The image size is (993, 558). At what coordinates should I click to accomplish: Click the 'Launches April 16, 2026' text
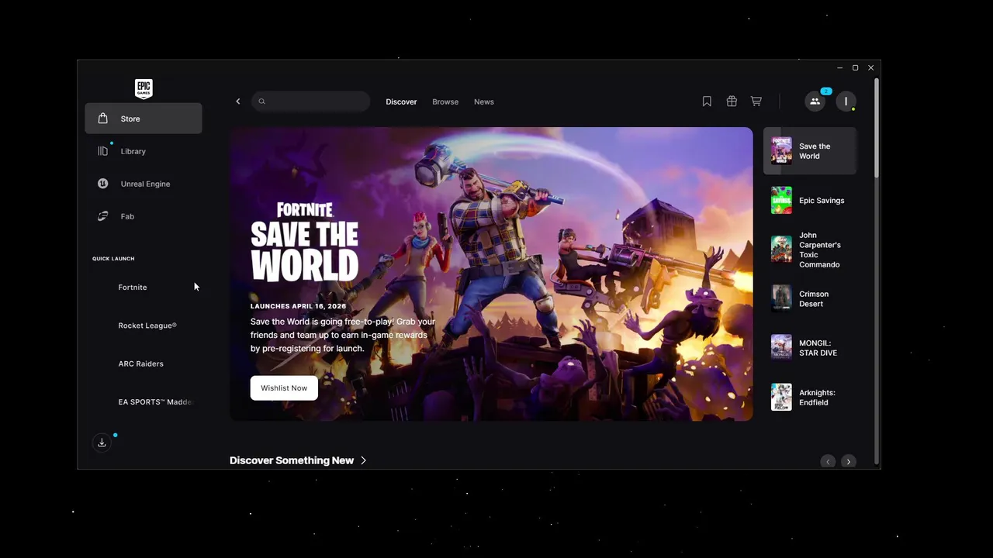298,306
